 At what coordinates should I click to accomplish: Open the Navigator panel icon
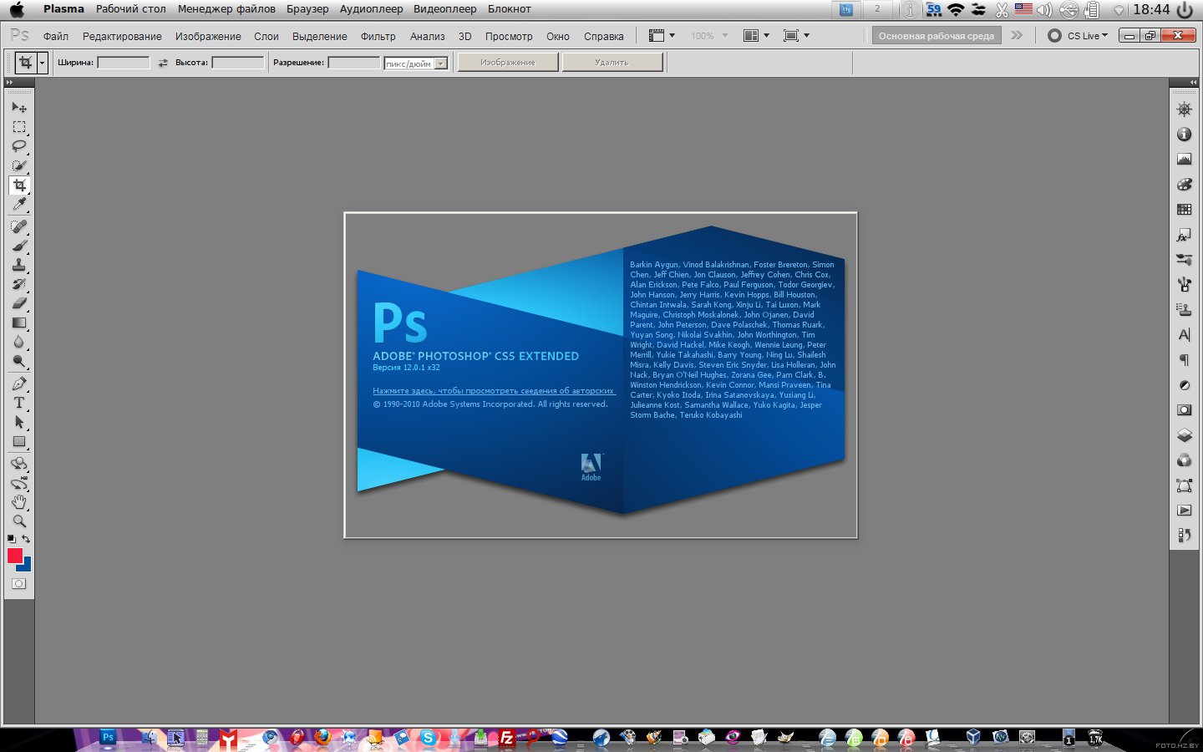1184,109
